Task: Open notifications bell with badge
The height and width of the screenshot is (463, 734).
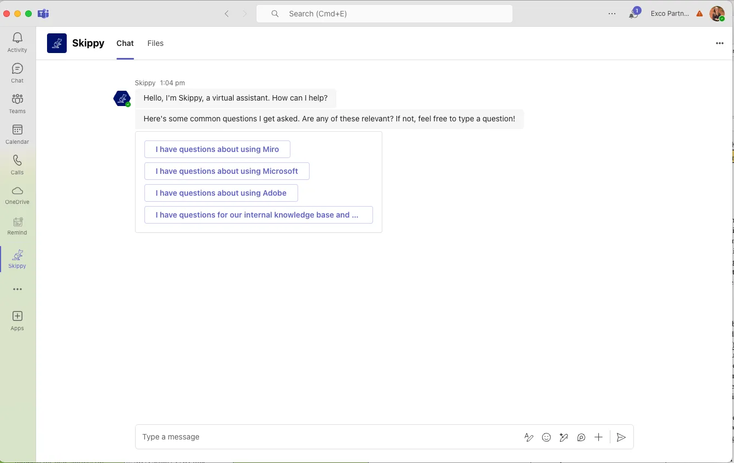Action: (x=634, y=13)
